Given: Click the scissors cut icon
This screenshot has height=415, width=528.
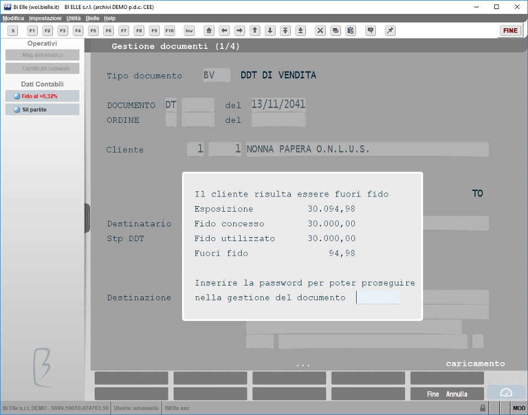Looking at the screenshot, I should tap(320, 30).
